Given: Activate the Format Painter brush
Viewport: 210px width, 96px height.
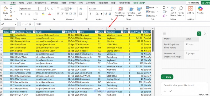Looking at the screenshot, I should click(x=11, y=16).
